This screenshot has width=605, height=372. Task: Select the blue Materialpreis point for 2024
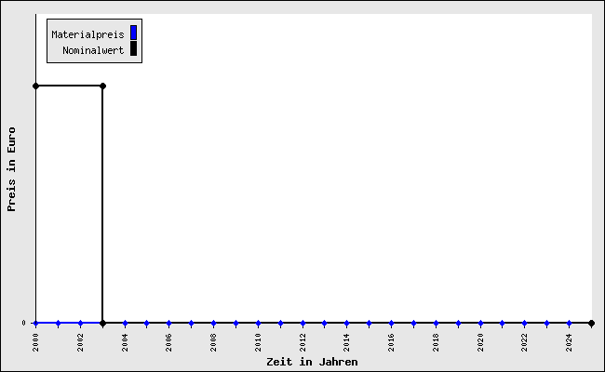(x=569, y=323)
